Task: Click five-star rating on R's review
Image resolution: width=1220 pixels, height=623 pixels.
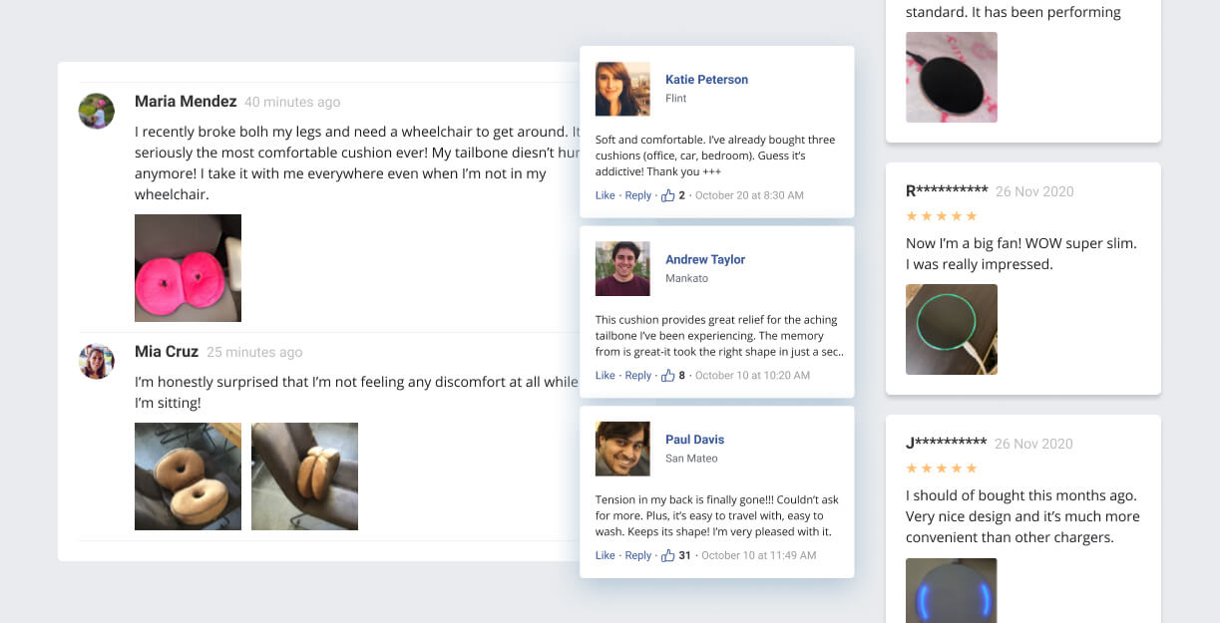Action: (x=941, y=216)
